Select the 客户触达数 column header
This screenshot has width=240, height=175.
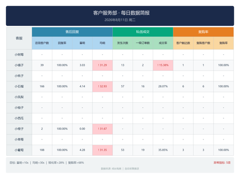[183, 43]
